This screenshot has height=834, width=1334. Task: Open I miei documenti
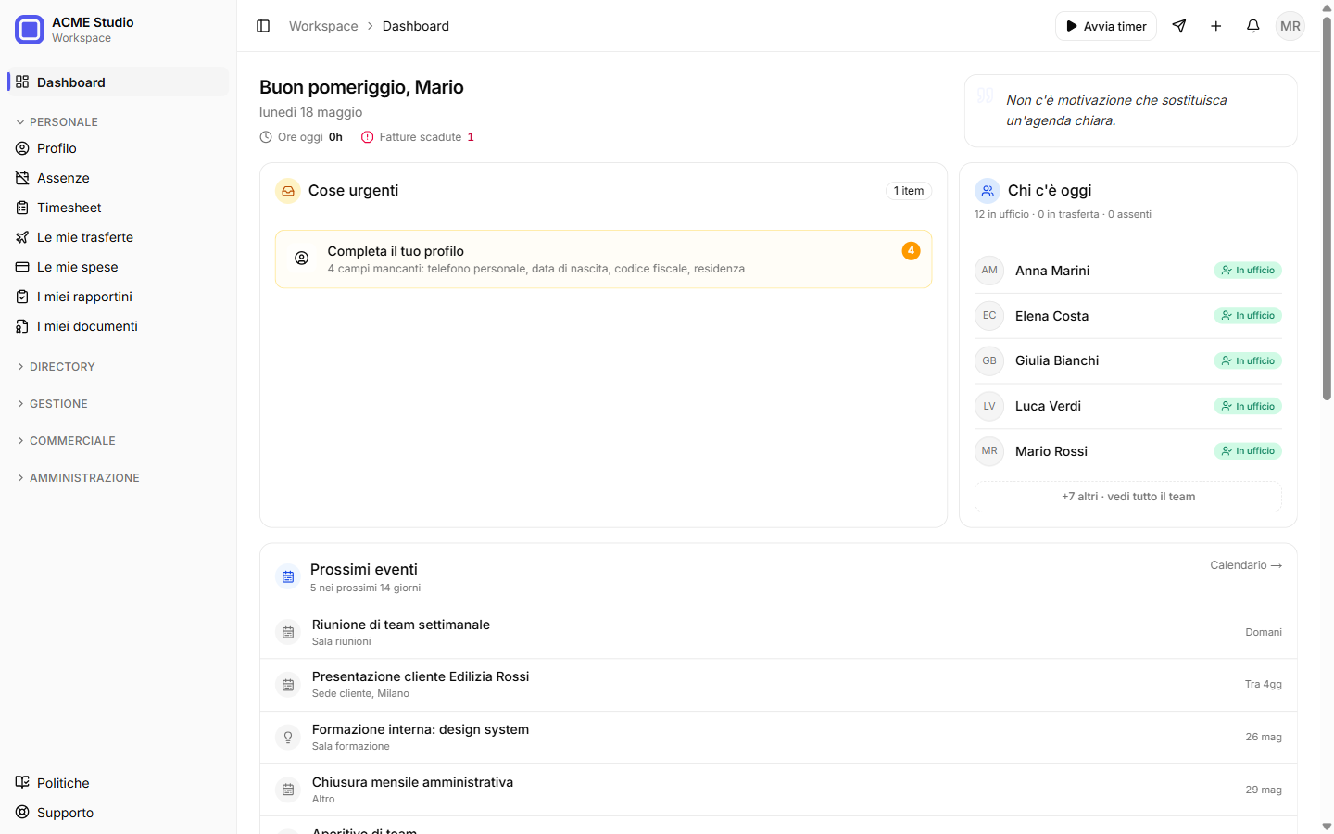[118, 326]
